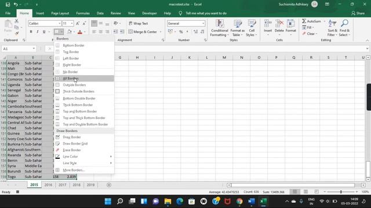
Task: Open Find & Select
Action: click(344, 28)
